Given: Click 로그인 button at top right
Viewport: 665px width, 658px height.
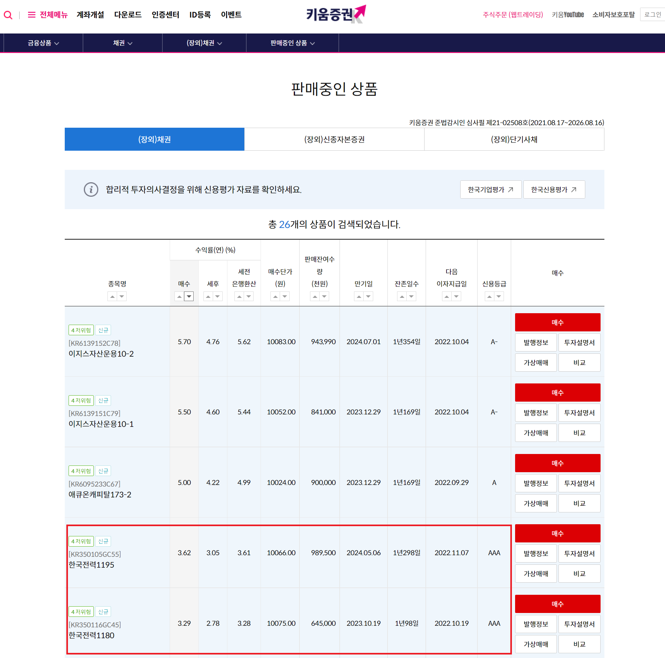Looking at the screenshot, I should 652,14.
